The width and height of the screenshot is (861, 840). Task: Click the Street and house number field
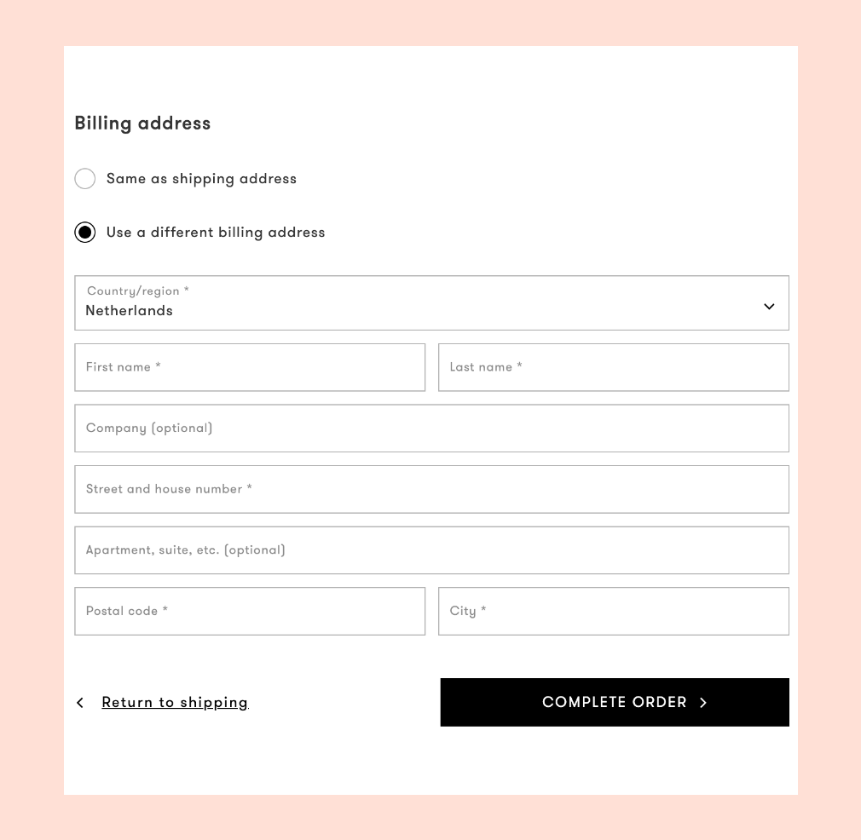click(x=431, y=489)
